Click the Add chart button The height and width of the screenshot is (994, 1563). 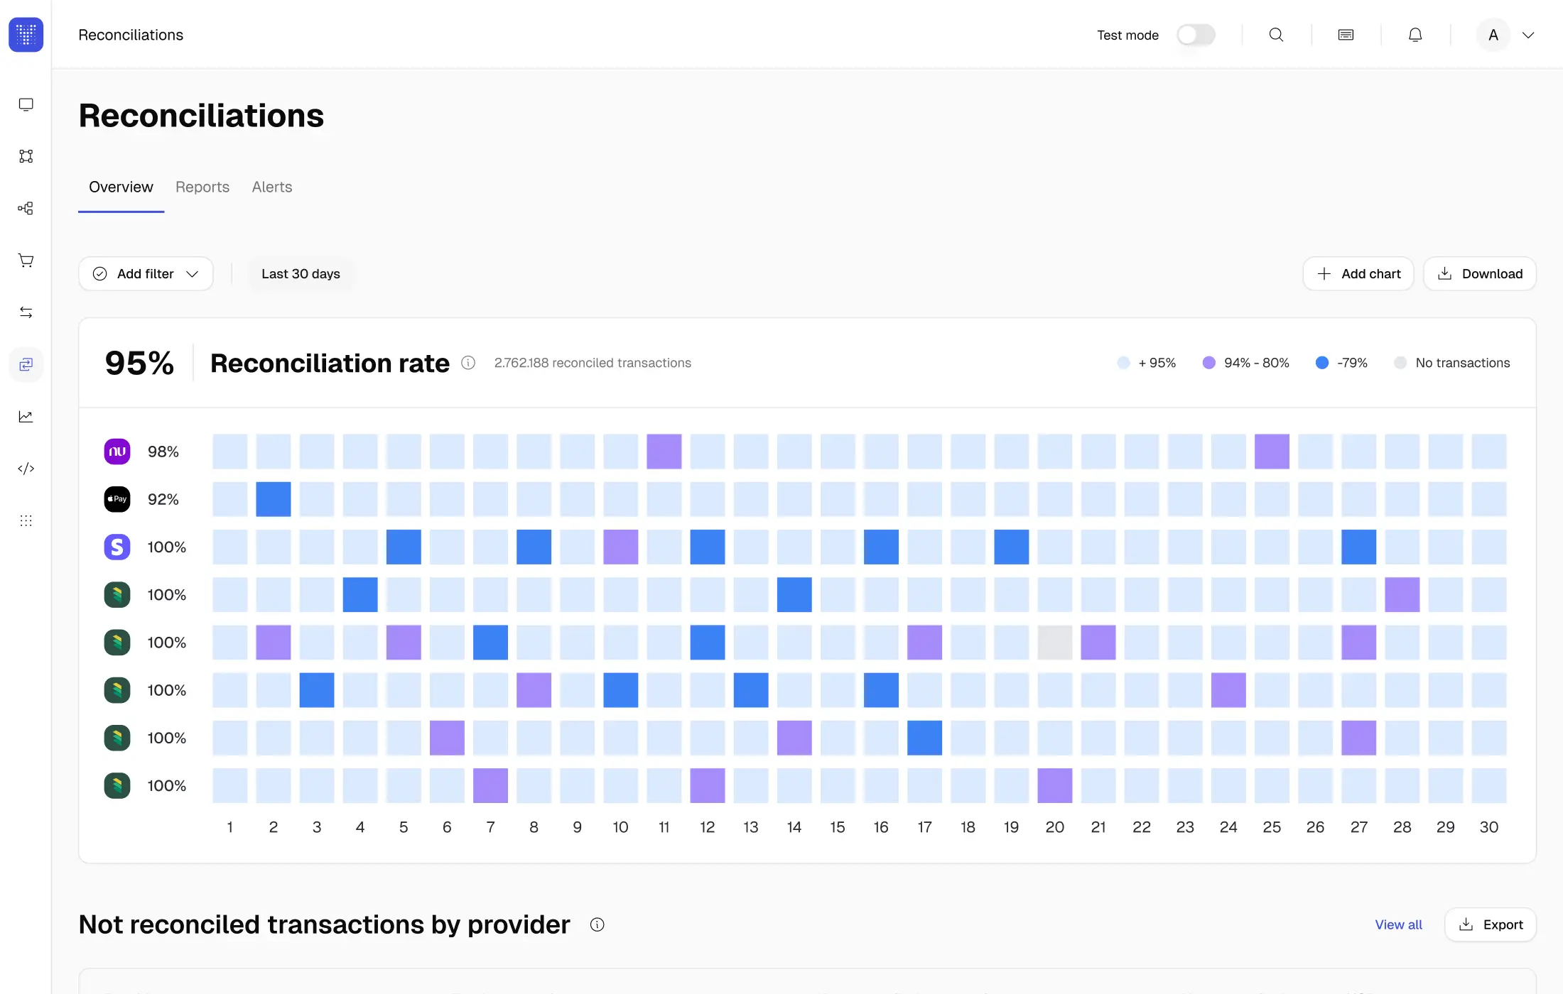1358,274
